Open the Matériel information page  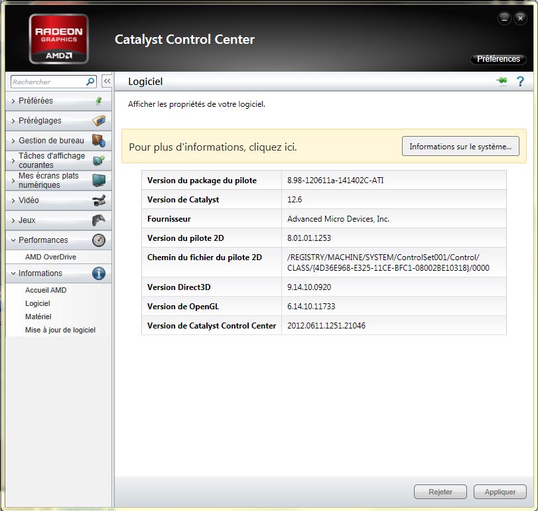pos(38,317)
